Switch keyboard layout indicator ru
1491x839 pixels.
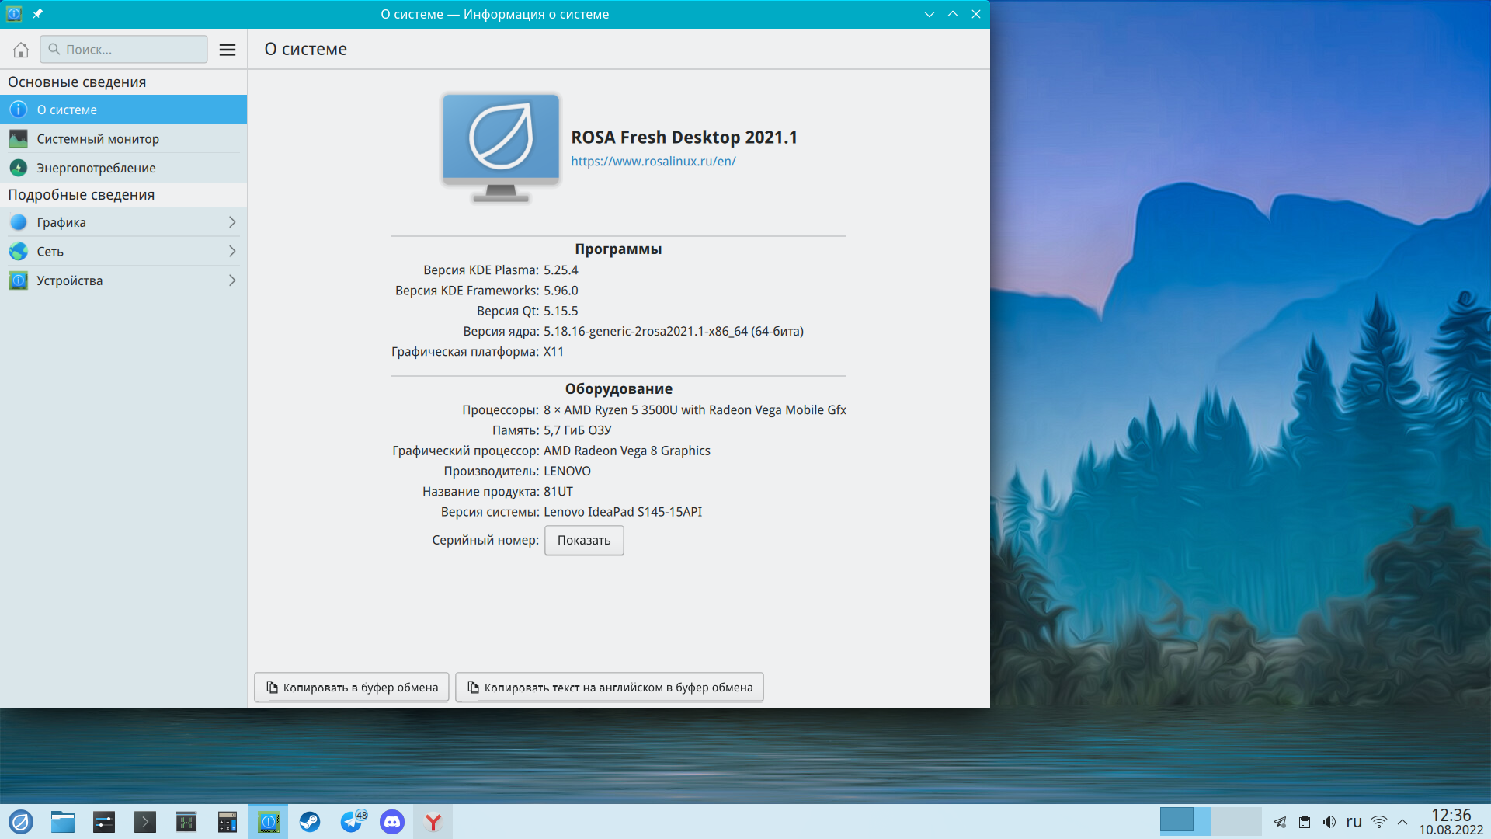coord(1354,822)
